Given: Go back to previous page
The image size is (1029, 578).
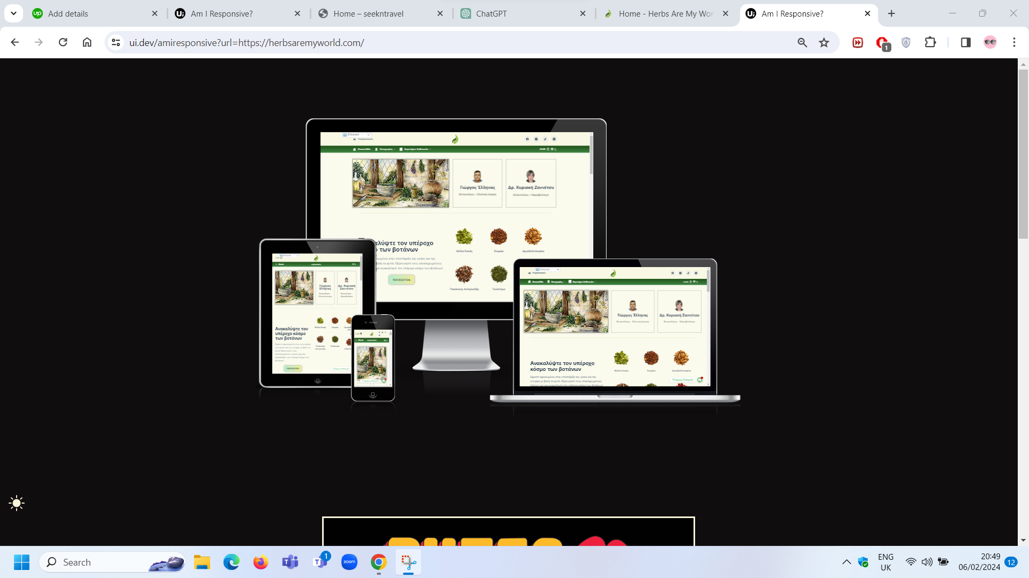Looking at the screenshot, I should point(15,43).
